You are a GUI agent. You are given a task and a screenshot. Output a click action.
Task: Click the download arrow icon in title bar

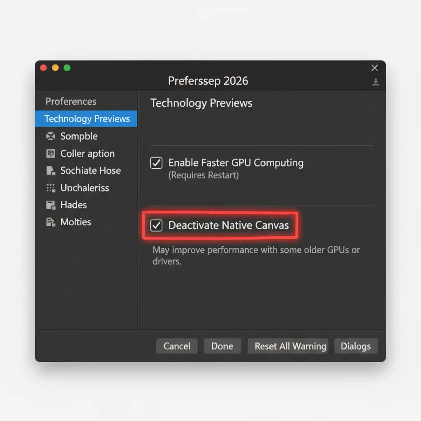tap(376, 82)
